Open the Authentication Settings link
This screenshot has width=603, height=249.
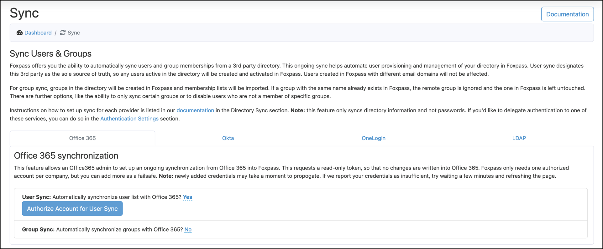click(129, 119)
